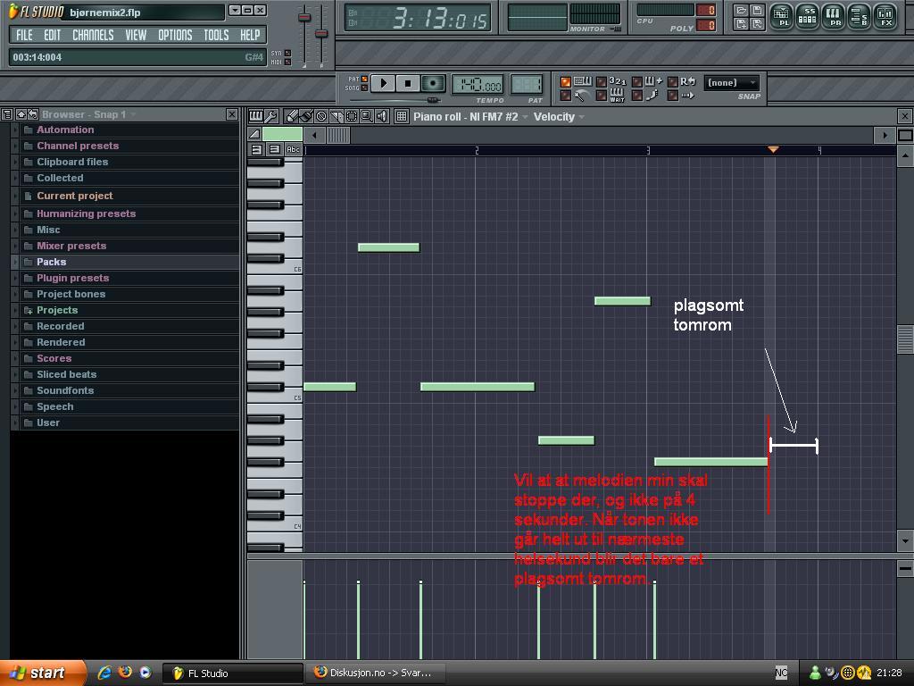
Task: Show the Browser with the B button
Action: click(860, 16)
